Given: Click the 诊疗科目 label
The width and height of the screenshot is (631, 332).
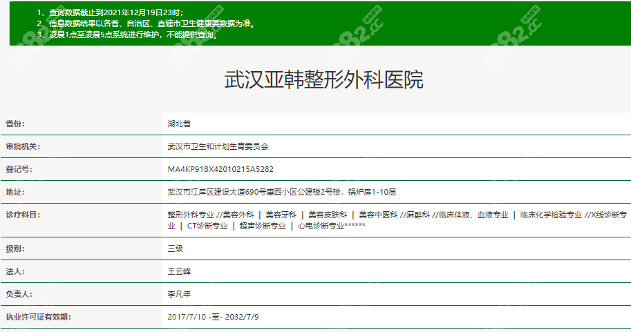Looking at the screenshot, I should pos(23,215).
